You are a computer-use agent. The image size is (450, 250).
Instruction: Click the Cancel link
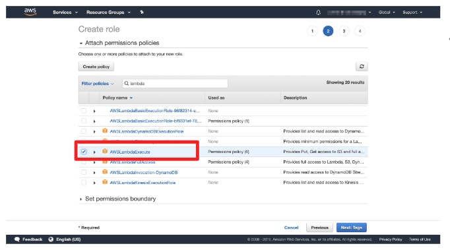pyautogui.click(x=291, y=228)
